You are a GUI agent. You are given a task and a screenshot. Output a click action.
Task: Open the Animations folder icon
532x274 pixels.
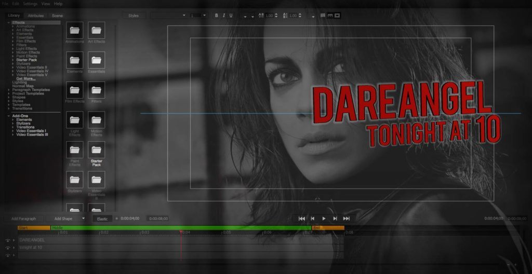75,31
